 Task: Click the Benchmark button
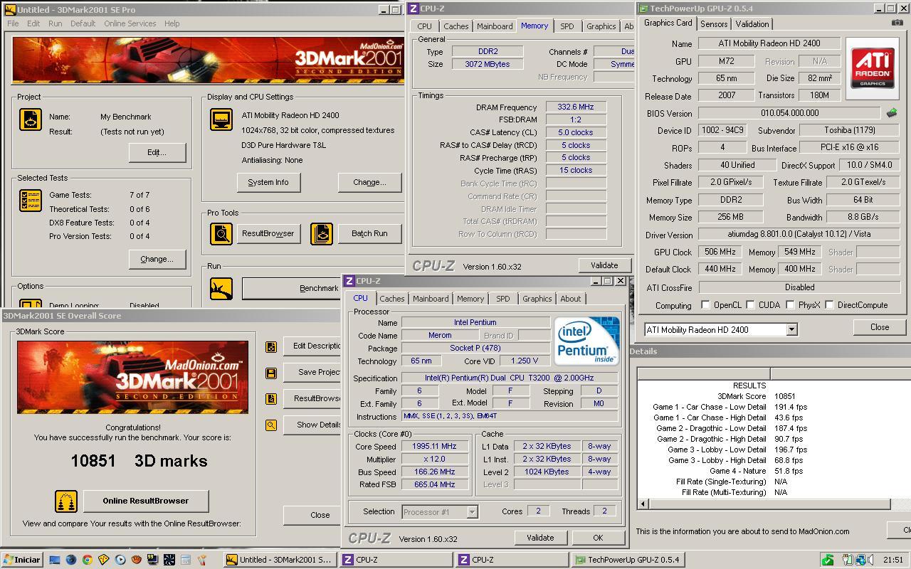click(x=292, y=288)
